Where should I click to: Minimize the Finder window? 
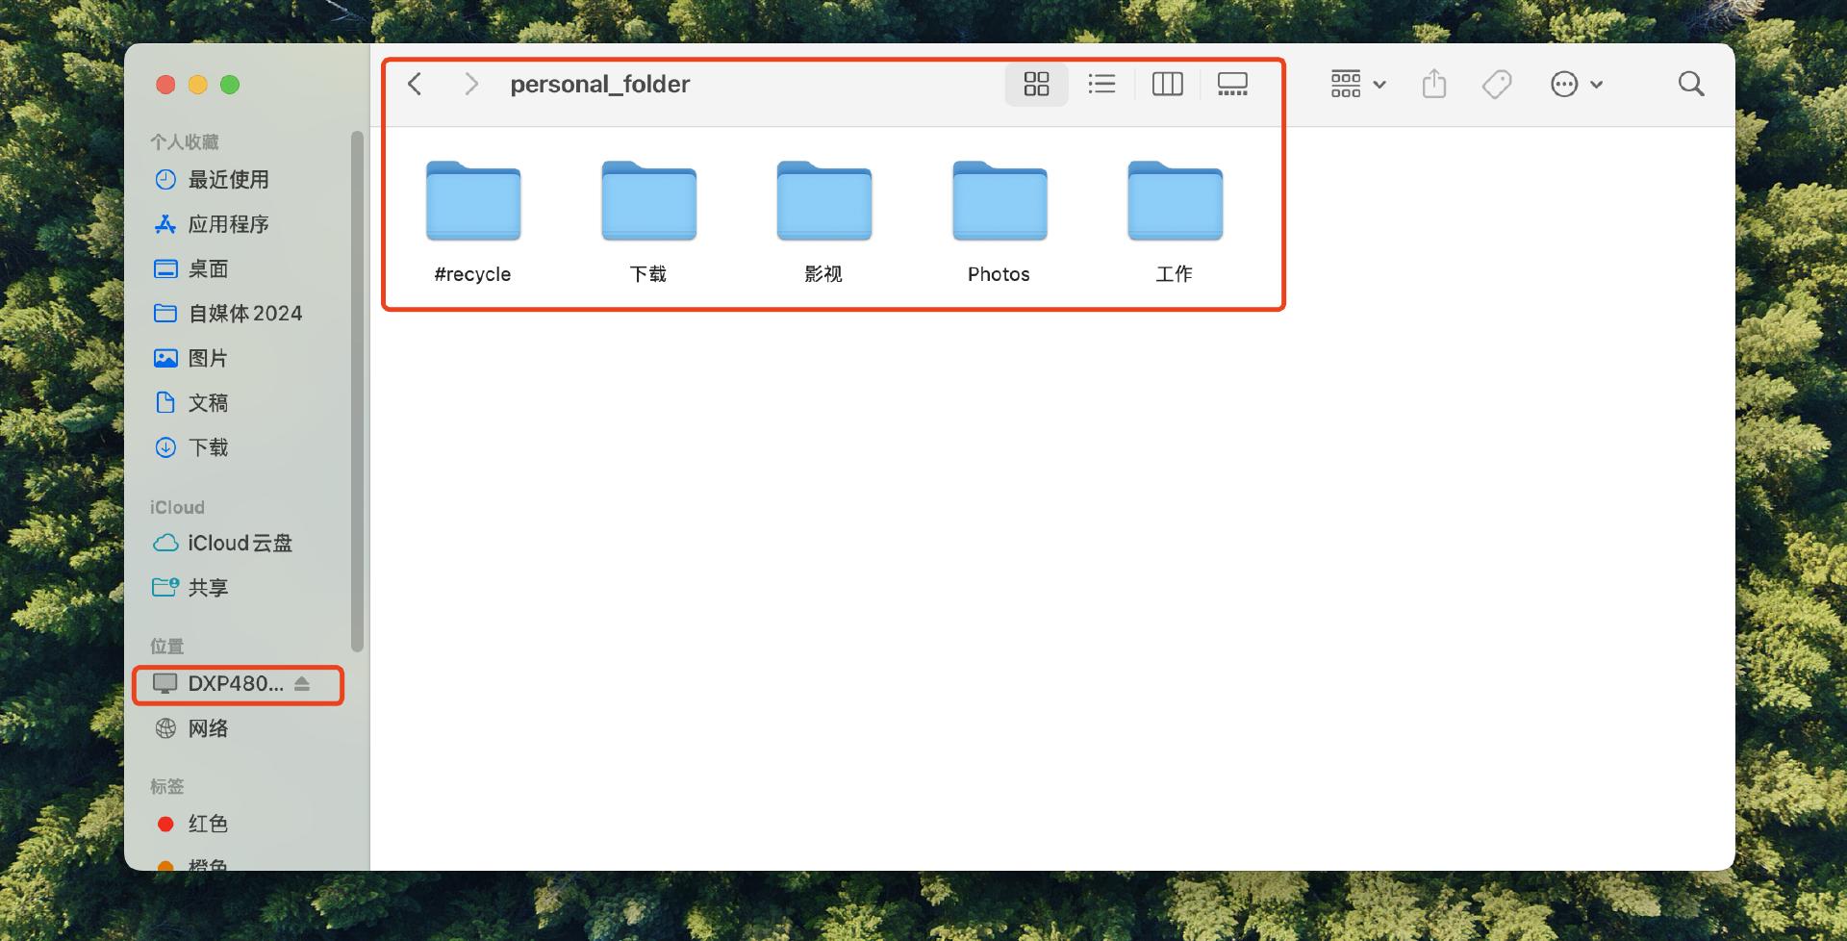pos(198,85)
